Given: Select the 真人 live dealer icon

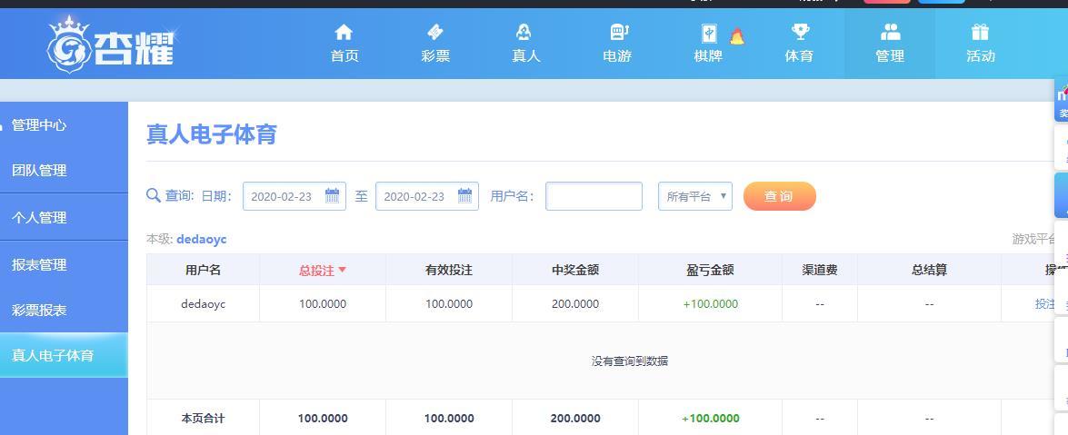Looking at the screenshot, I should 525,33.
